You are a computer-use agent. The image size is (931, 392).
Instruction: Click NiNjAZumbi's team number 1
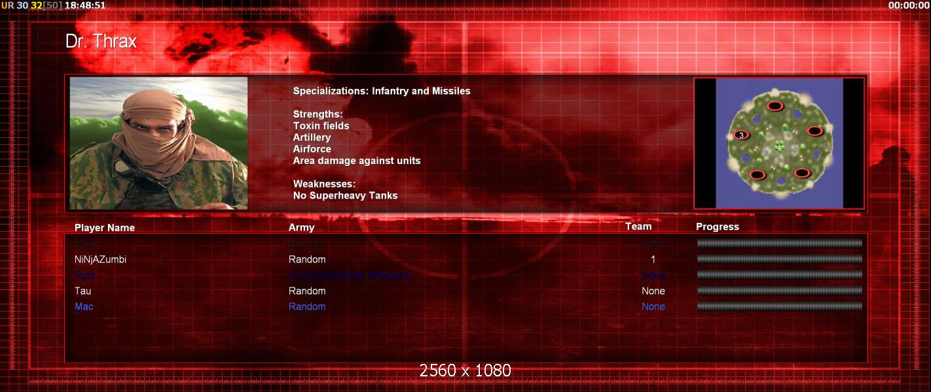pyautogui.click(x=653, y=259)
